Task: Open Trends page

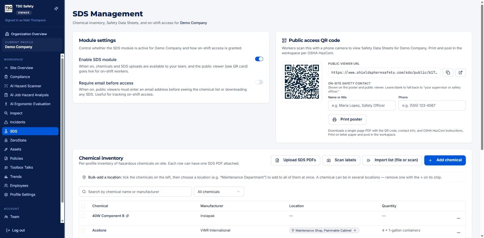Action: [30, 177]
